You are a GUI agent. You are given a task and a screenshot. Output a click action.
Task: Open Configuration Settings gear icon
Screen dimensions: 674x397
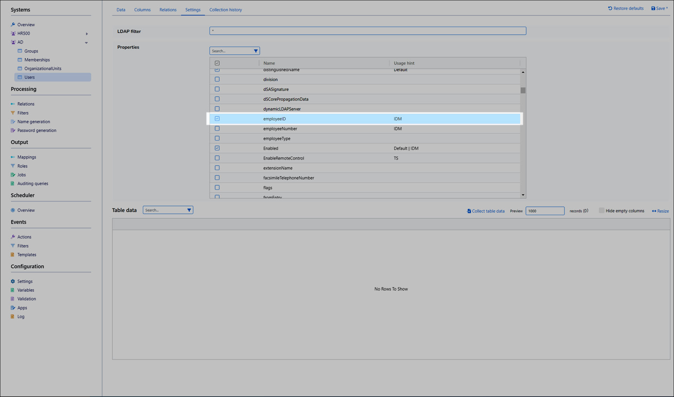[13, 281]
